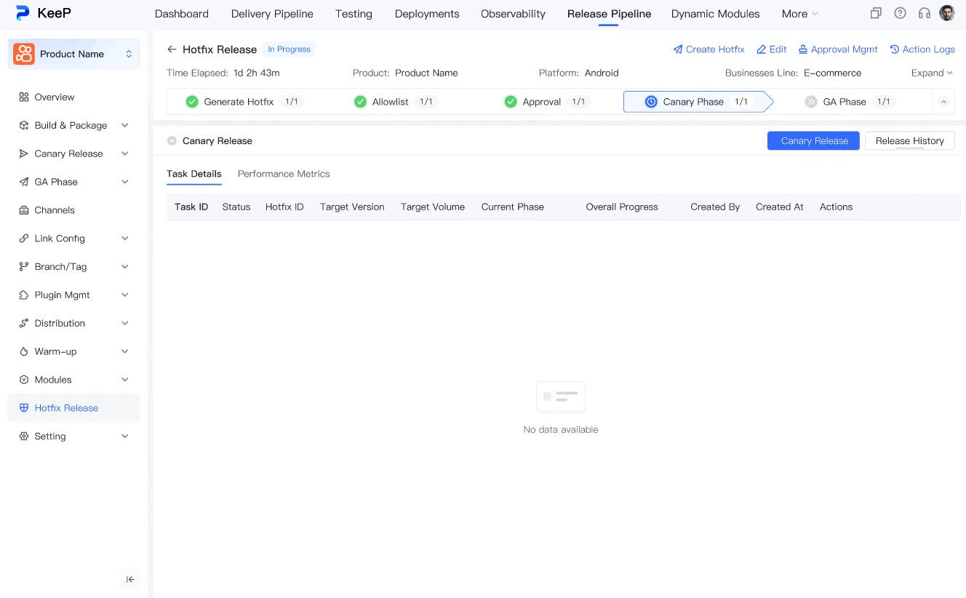Click the GA Phase pending step icon
The image size is (966, 598).
point(811,102)
